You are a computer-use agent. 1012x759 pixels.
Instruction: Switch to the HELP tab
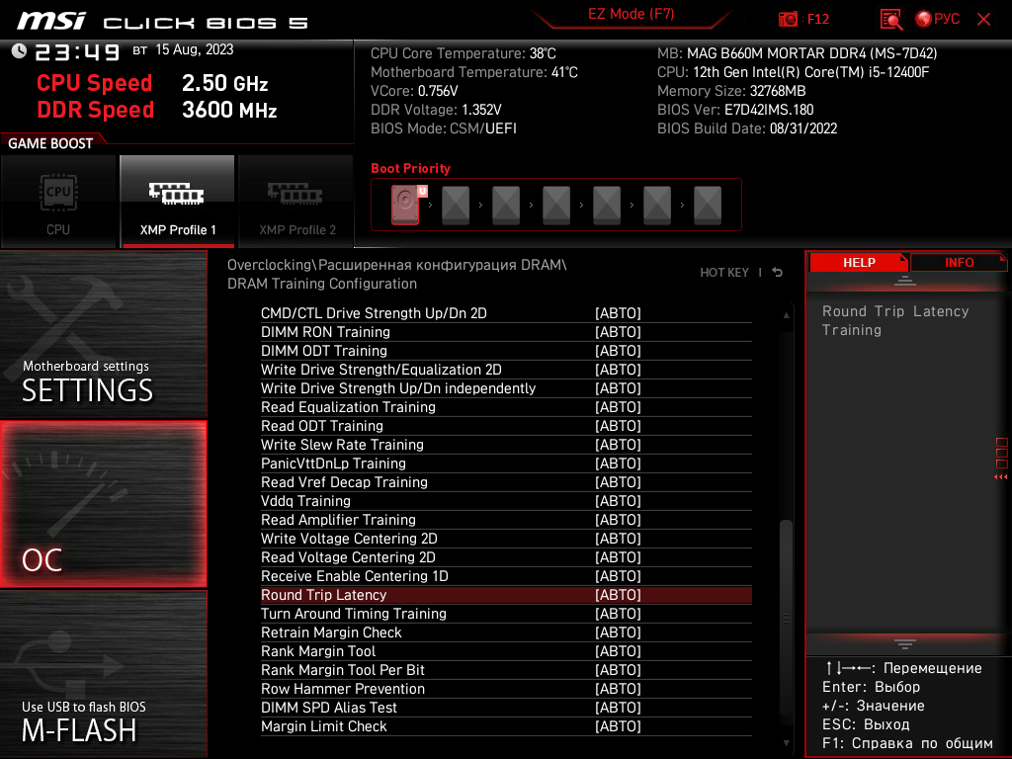pyautogui.click(x=859, y=263)
